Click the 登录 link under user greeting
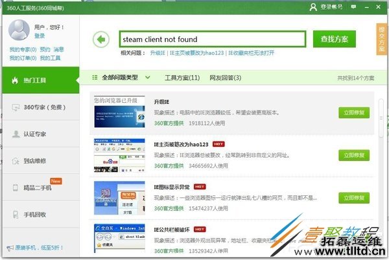 coord(40,36)
